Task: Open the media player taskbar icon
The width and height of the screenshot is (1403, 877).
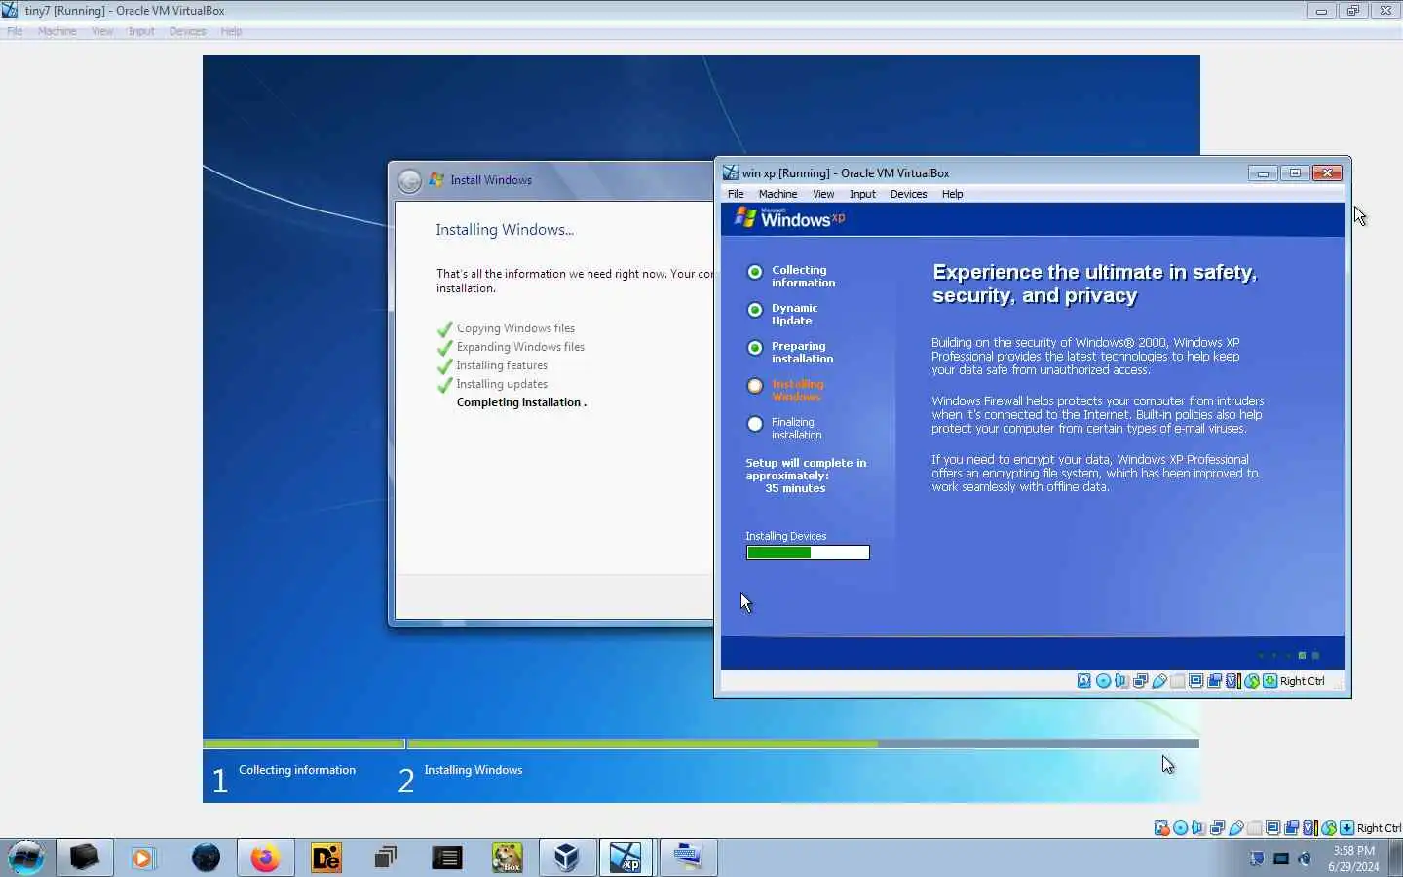Action: click(x=144, y=858)
